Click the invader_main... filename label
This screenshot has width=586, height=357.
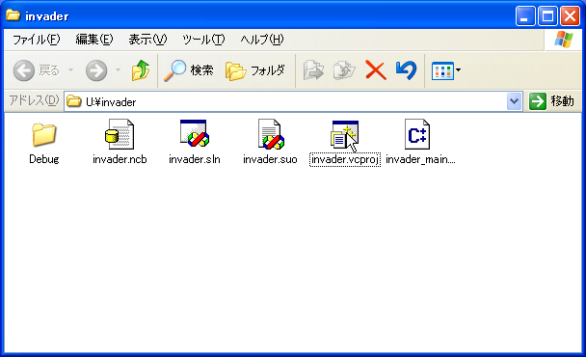420,159
